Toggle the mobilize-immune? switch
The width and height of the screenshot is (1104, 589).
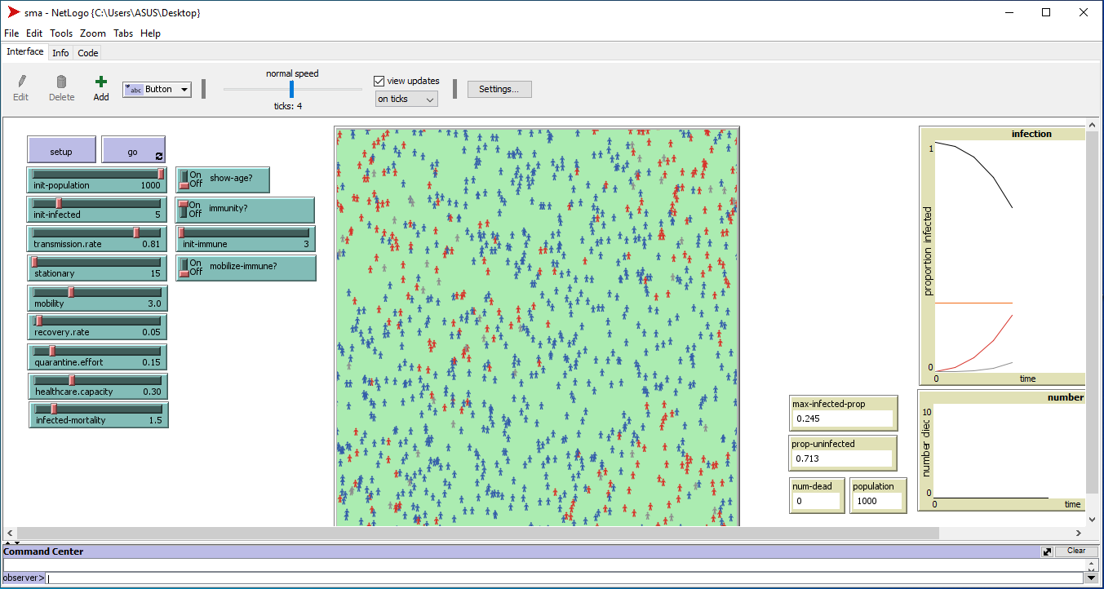(184, 268)
